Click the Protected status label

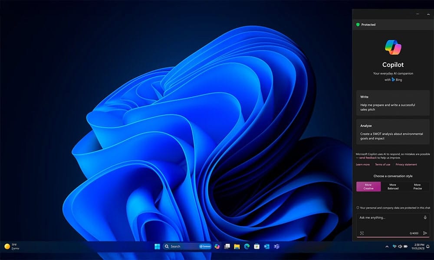click(x=368, y=25)
